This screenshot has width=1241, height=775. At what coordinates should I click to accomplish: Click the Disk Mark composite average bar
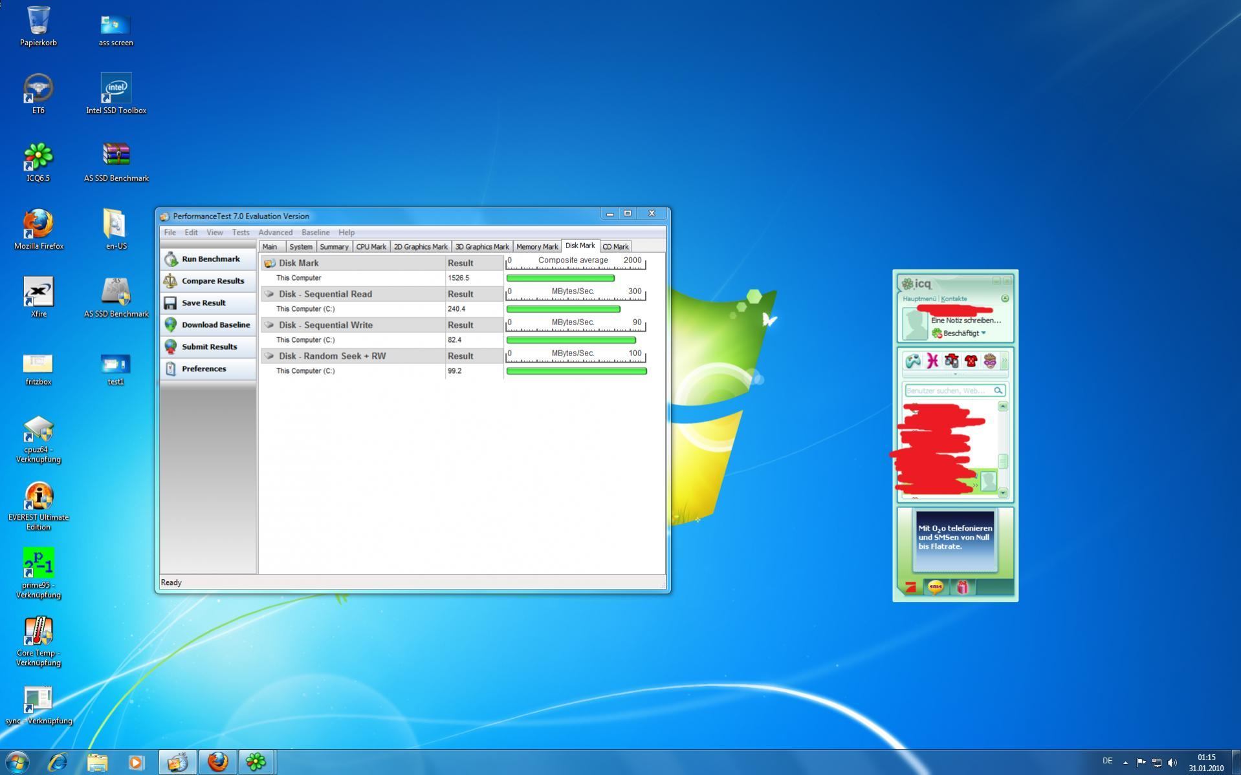[x=560, y=278]
